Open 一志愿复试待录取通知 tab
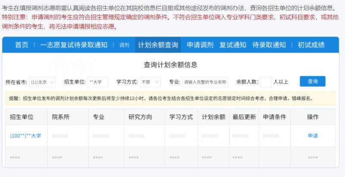Screen dimensions: 345x177 pos(74,45)
